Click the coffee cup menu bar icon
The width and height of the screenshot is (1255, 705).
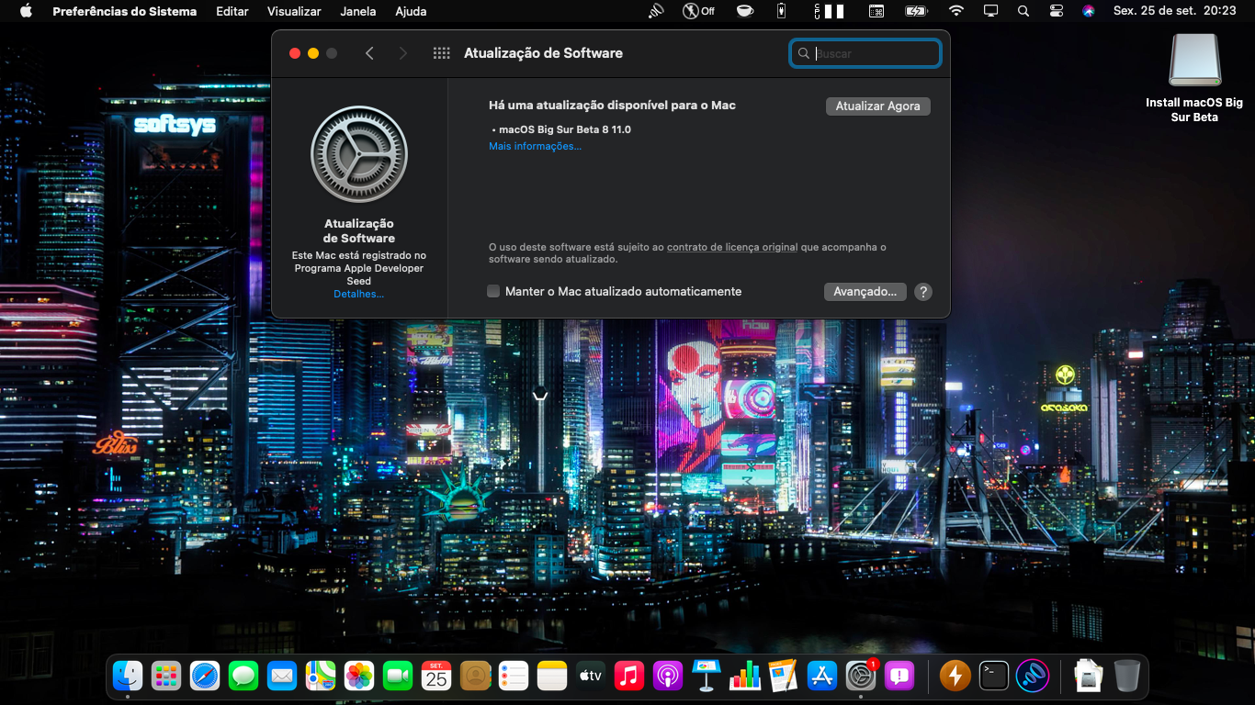click(744, 11)
